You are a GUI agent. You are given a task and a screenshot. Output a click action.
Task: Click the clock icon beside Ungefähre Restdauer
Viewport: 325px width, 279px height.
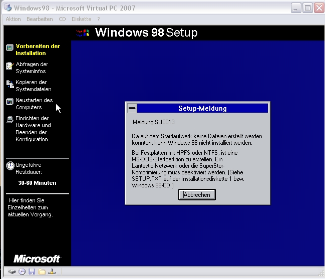(10, 166)
